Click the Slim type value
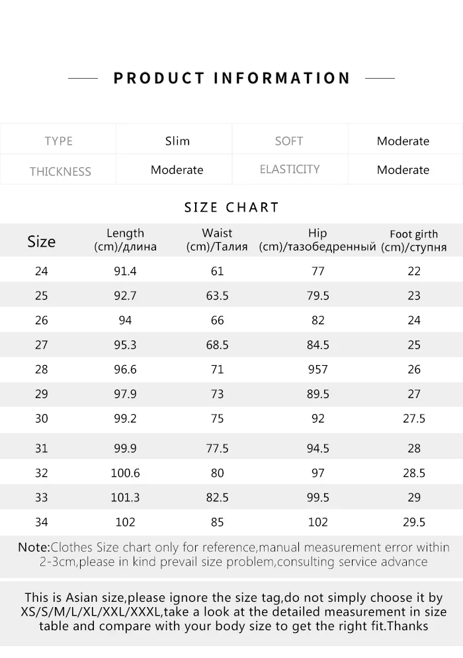 pyautogui.click(x=177, y=141)
